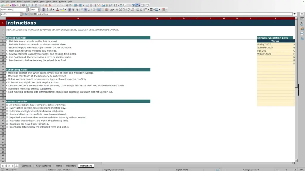Insert a hyperlink
Screen dimensions: 305x171
tap(121, 5)
